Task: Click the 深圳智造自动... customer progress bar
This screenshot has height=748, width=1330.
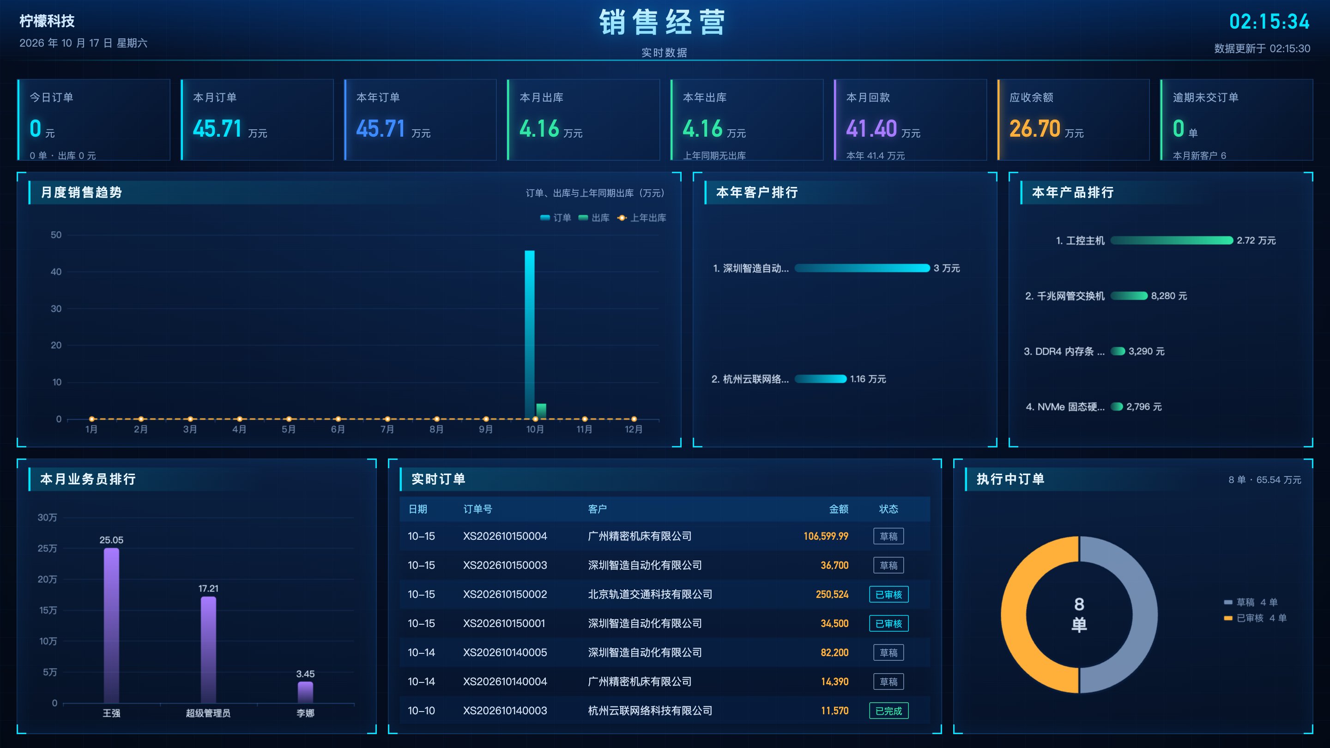Action: click(x=862, y=268)
